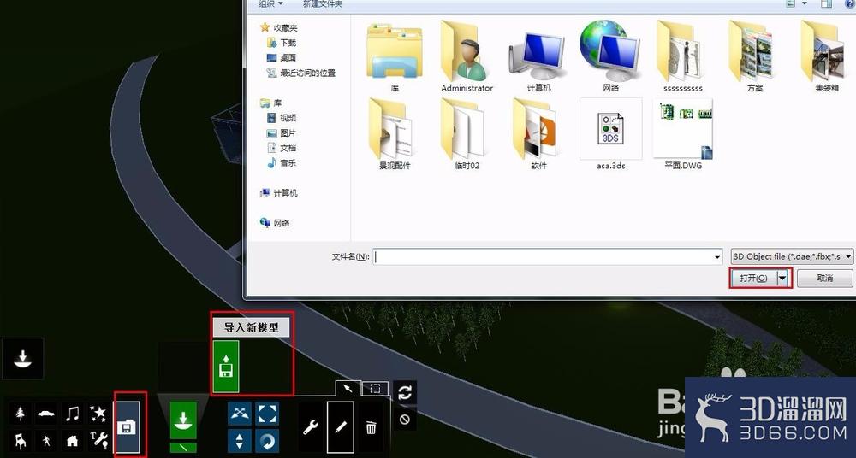This screenshot has width=856, height=458.
Task: Click the 取消 button
Action: pos(825,278)
